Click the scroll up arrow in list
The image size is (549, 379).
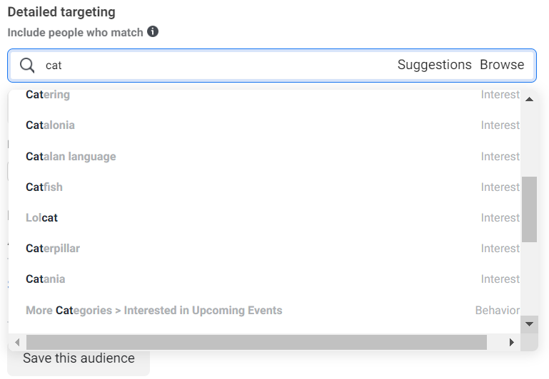(x=529, y=98)
